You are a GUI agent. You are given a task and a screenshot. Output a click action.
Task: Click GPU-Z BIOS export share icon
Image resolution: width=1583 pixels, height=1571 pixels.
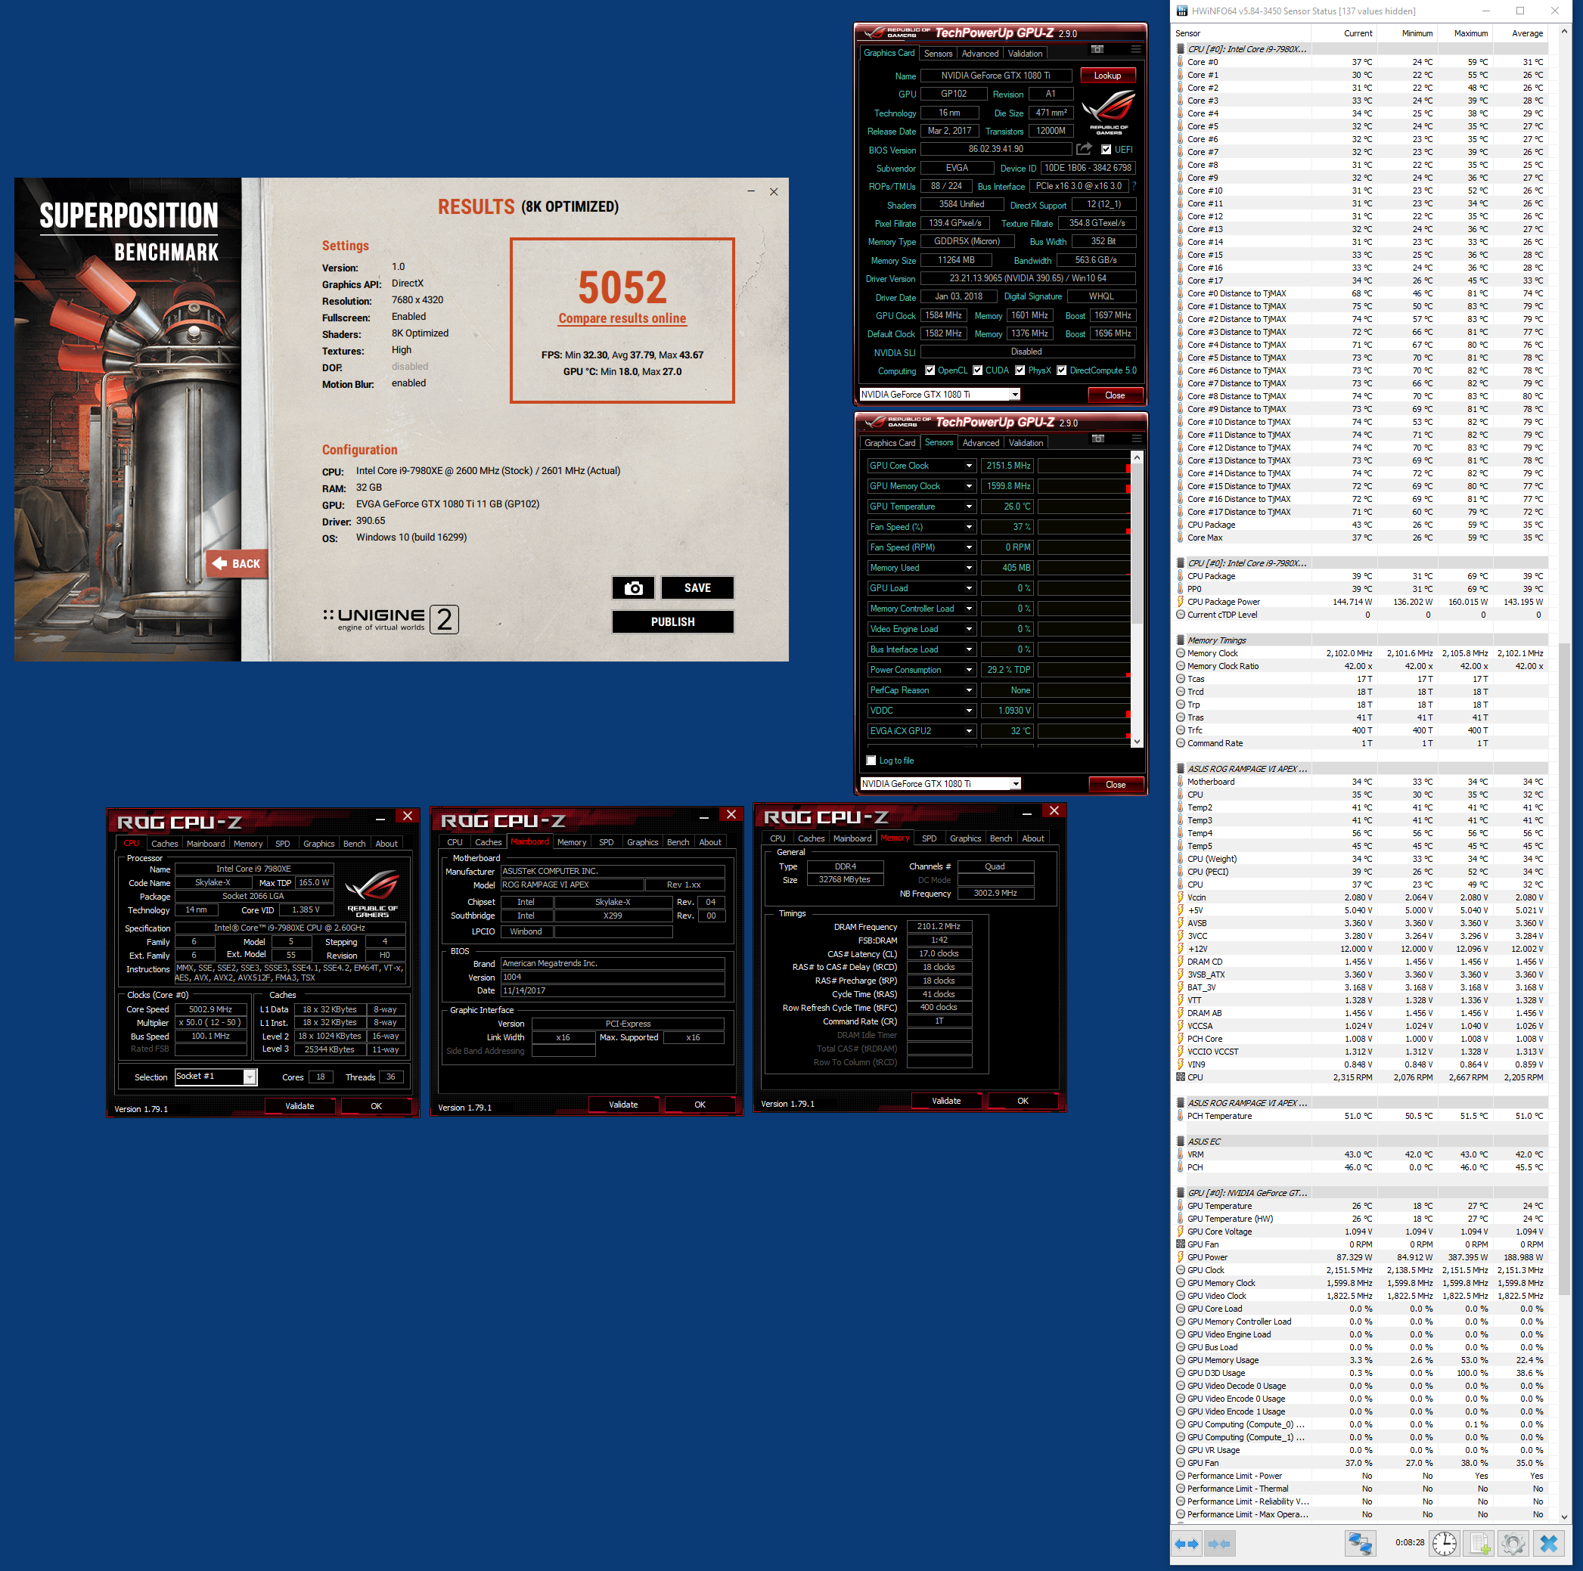pos(1083,149)
